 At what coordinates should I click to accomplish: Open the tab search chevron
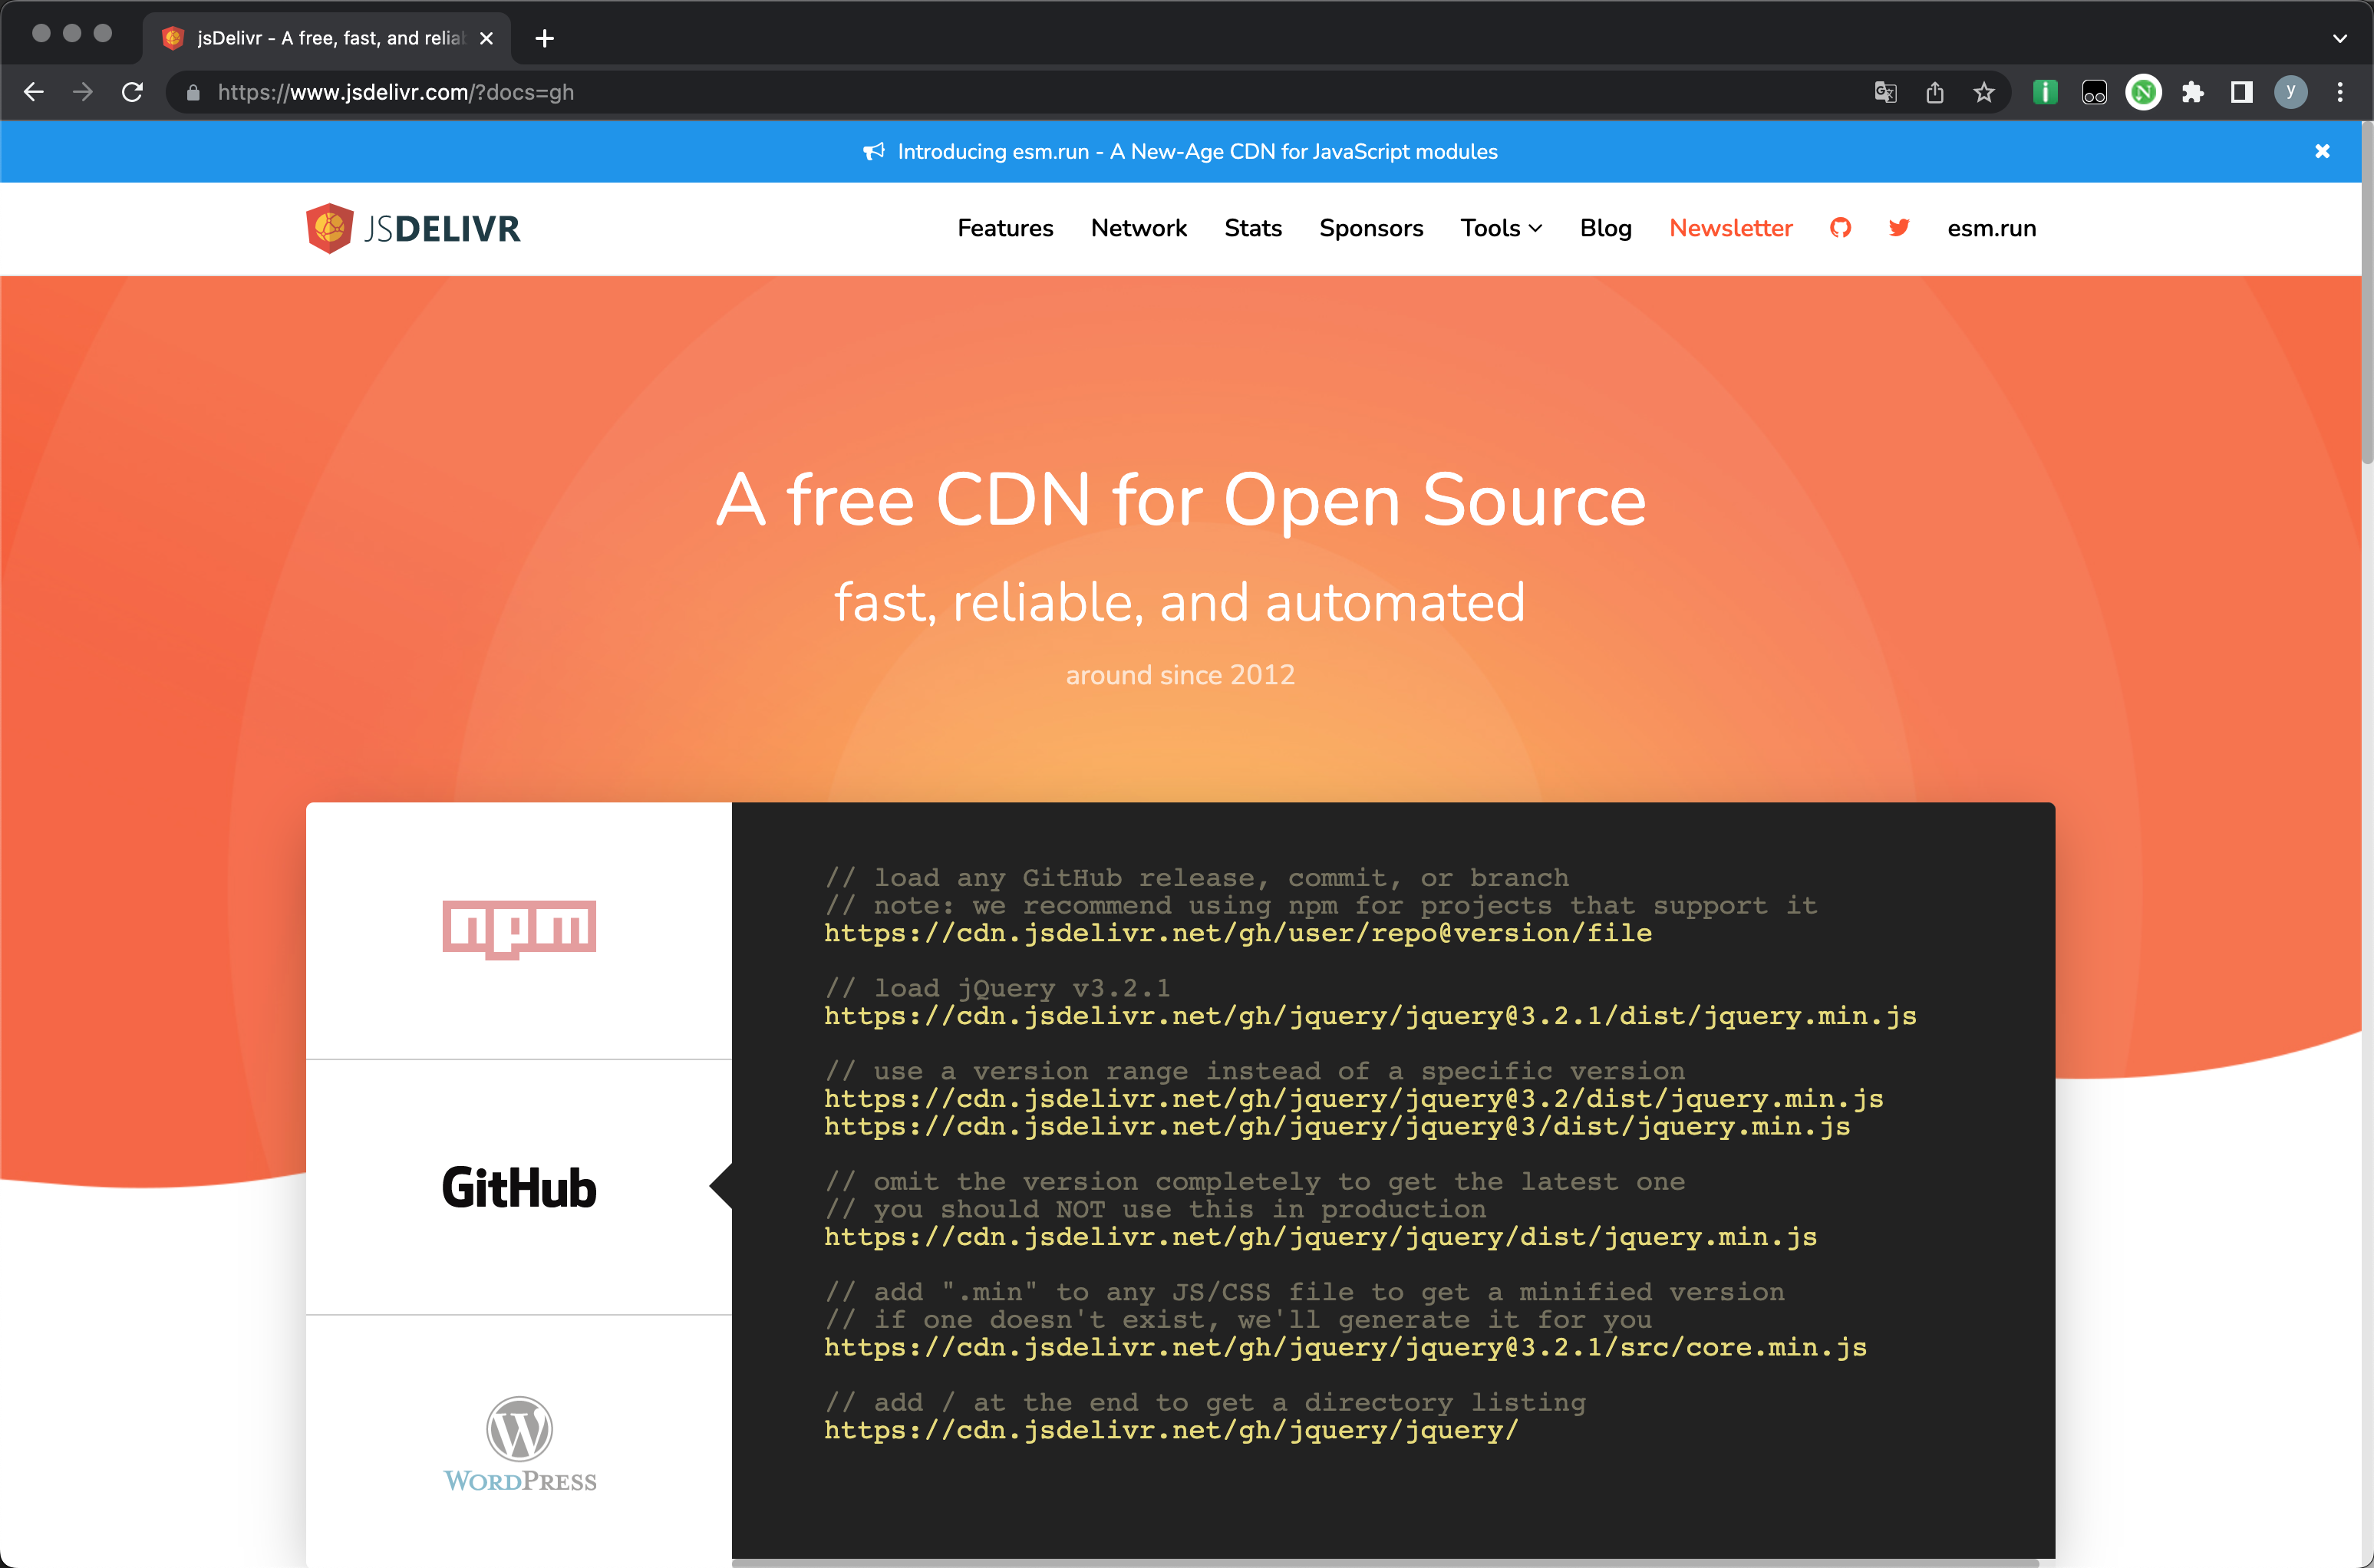tap(2339, 38)
